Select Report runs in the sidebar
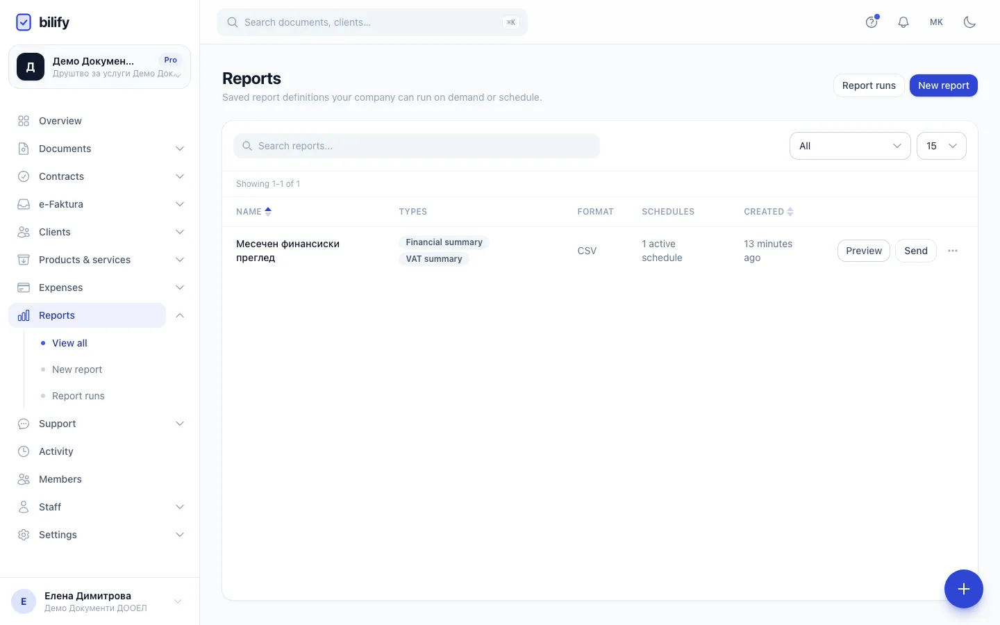 (78, 396)
